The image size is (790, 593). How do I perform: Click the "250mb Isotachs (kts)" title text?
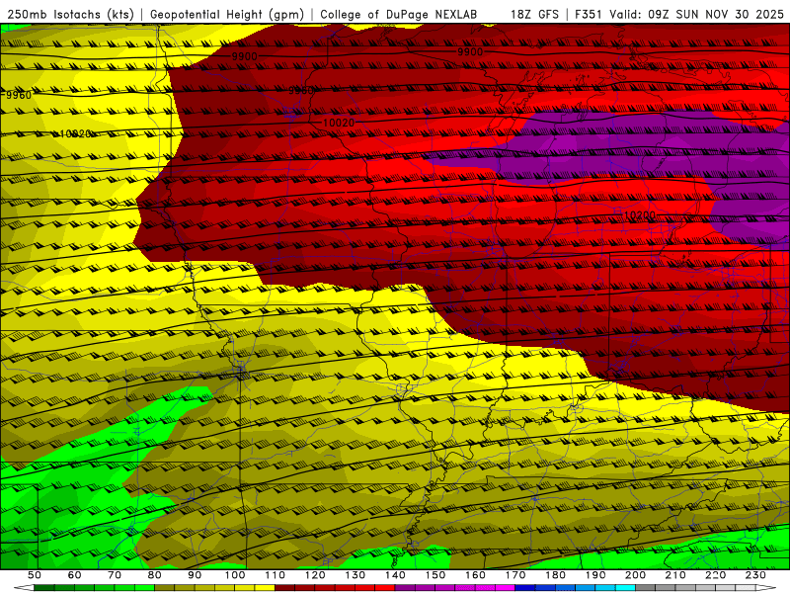(x=70, y=14)
